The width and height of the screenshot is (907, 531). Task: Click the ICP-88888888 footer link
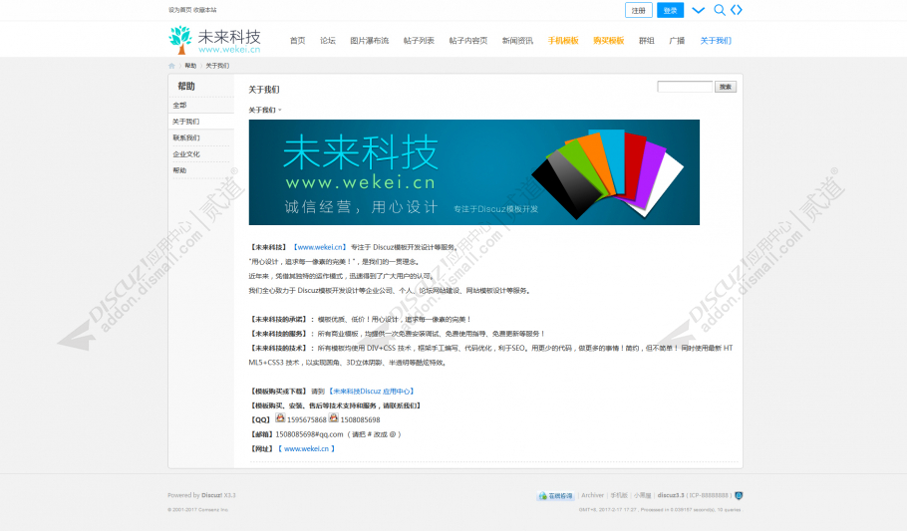[x=709, y=496]
